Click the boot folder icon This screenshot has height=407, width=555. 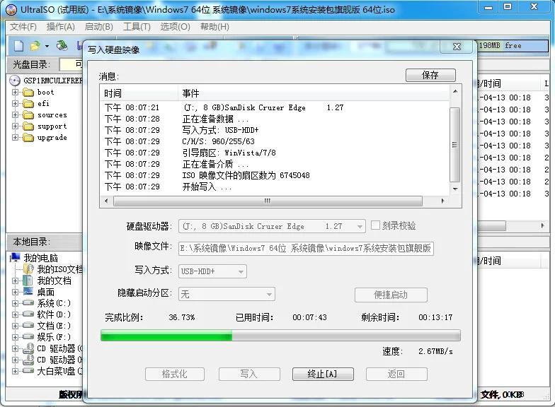28,93
